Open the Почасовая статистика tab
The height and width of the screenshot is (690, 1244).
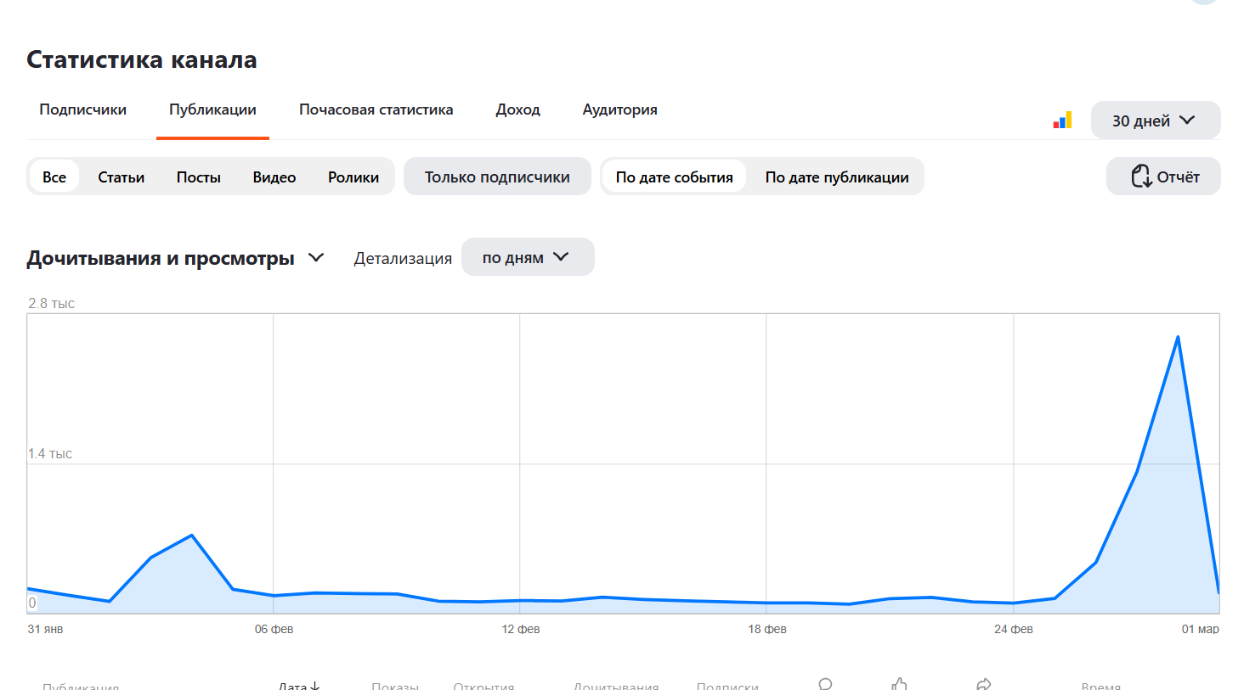(376, 109)
